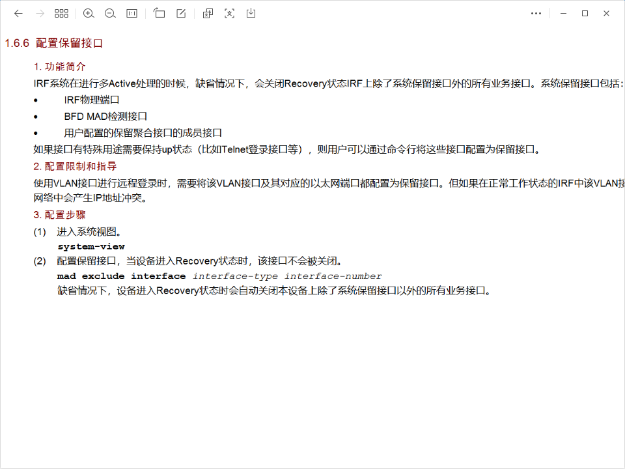
Task: Click the bullet 'IRF物理端口'
Action: pos(92,100)
